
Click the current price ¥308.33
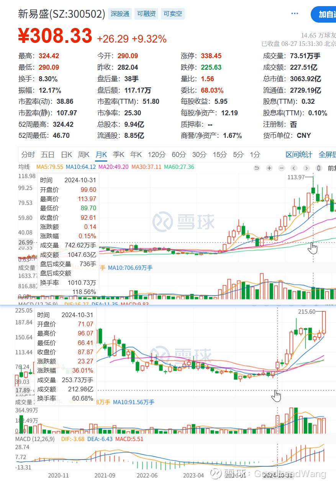(55, 36)
